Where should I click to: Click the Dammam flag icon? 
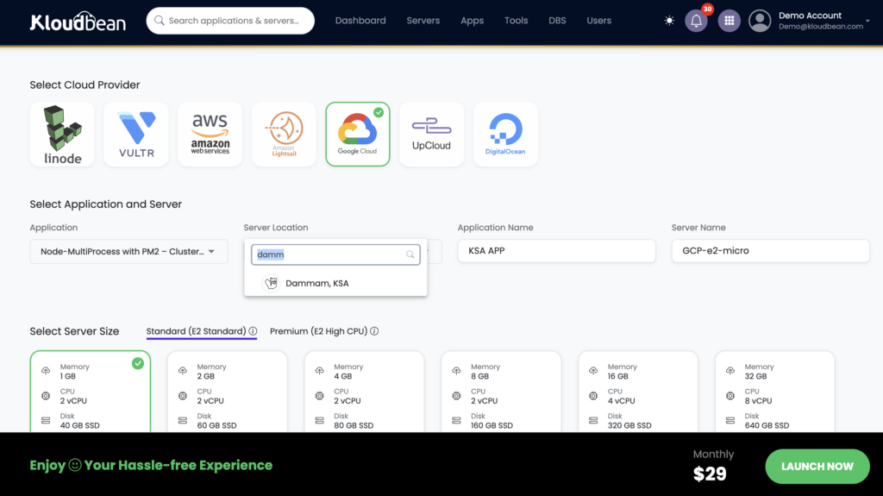coord(271,283)
